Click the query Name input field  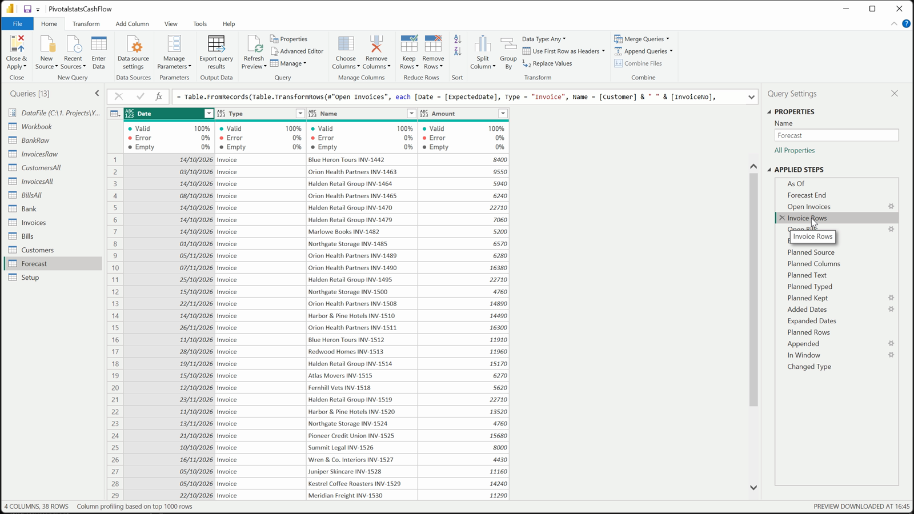coord(836,135)
